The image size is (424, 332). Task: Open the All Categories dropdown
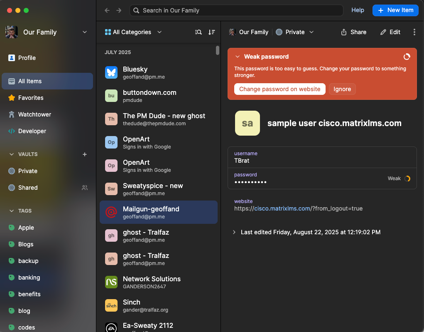tap(133, 32)
